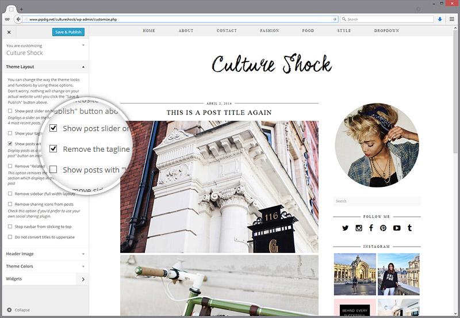
Task: Click the circular profile photo
Action: click(x=377, y=145)
